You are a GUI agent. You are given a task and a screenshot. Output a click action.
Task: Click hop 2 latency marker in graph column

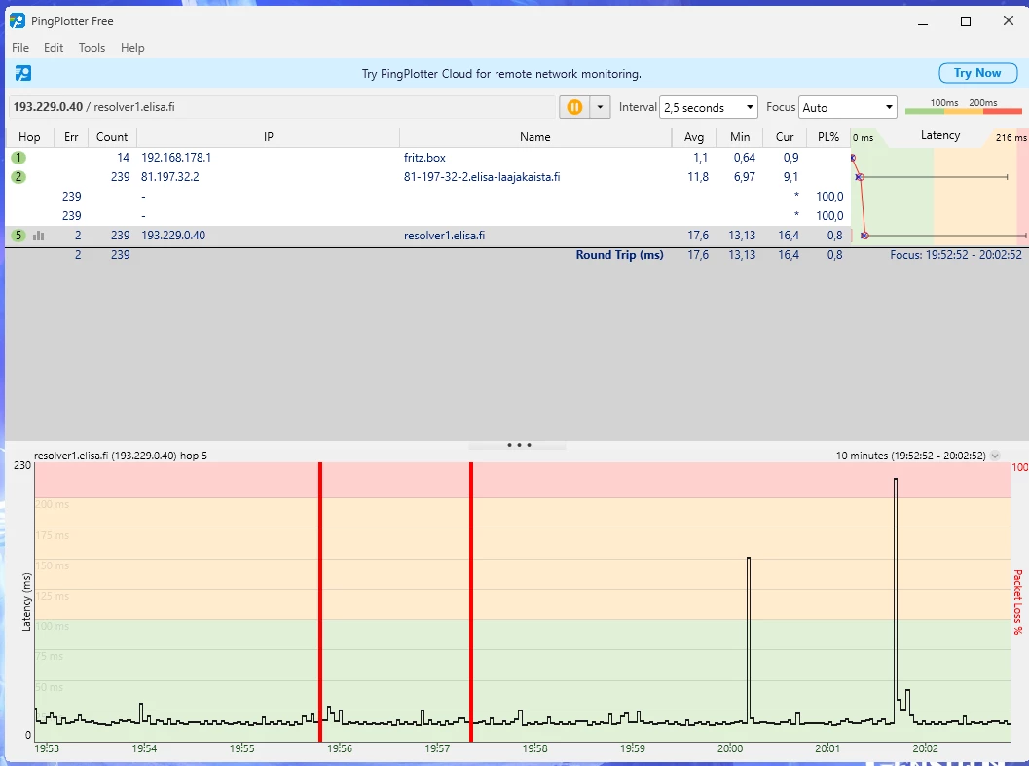point(859,177)
